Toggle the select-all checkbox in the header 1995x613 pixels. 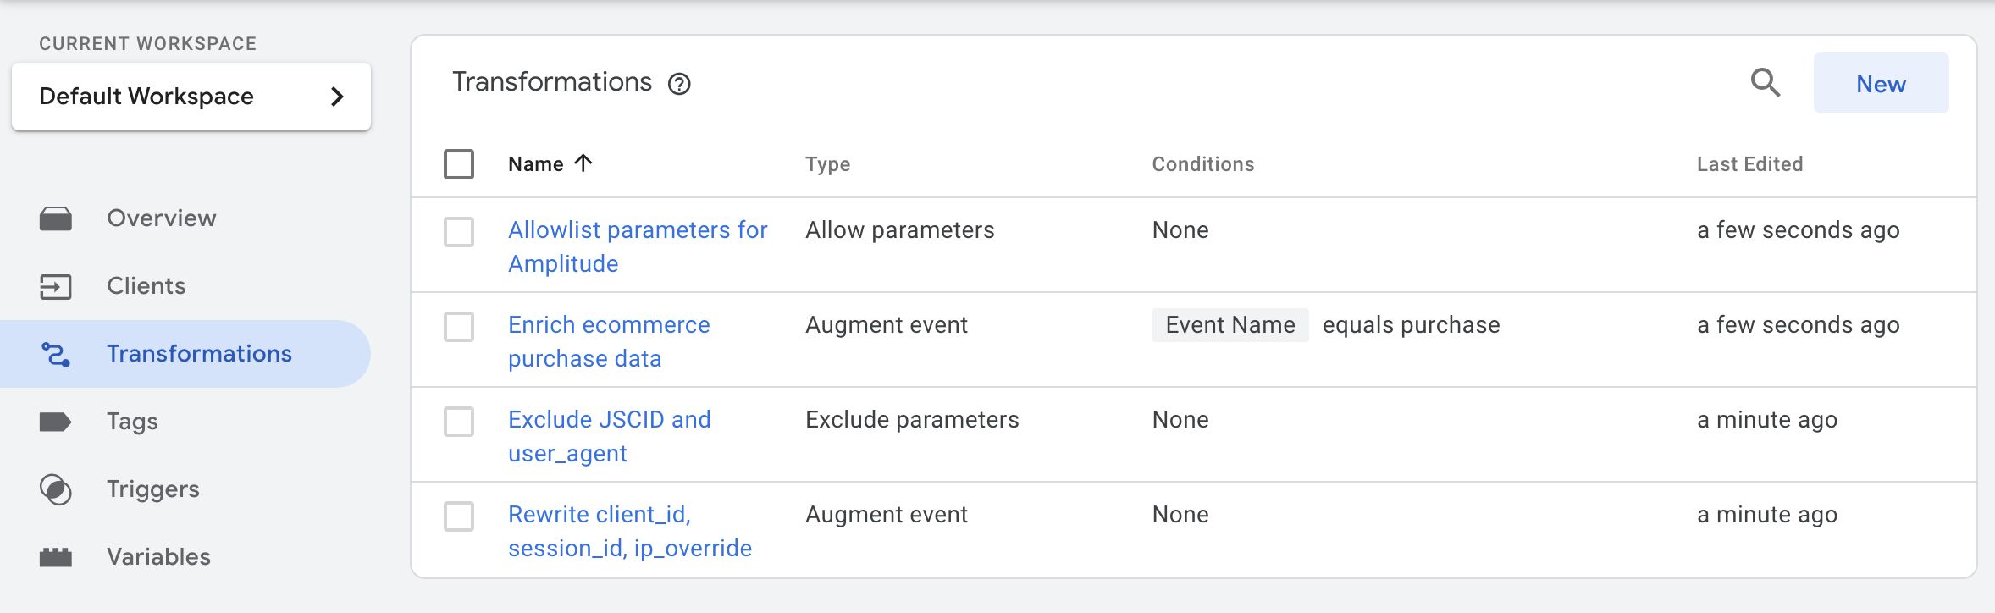pos(459,164)
